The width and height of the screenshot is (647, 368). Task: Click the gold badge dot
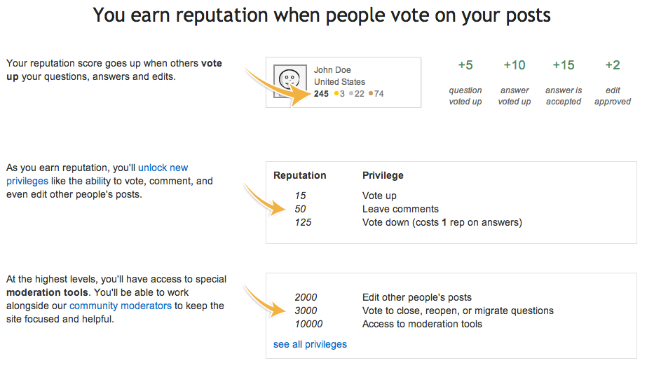pyautogui.click(x=336, y=94)
